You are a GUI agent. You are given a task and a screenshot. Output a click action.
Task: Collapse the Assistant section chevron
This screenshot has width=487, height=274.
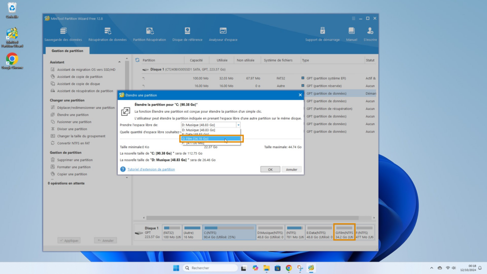[x=119, y=62]
